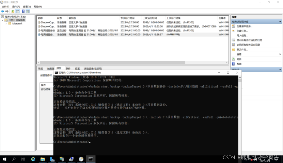Collapse the 任务计划程序库 actions section
Viewport: 283px width, 163px height.
pyautogui.click(x=280, y=22)
